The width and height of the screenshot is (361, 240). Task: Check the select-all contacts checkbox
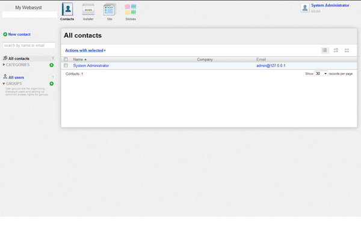(x=66, y=59)
